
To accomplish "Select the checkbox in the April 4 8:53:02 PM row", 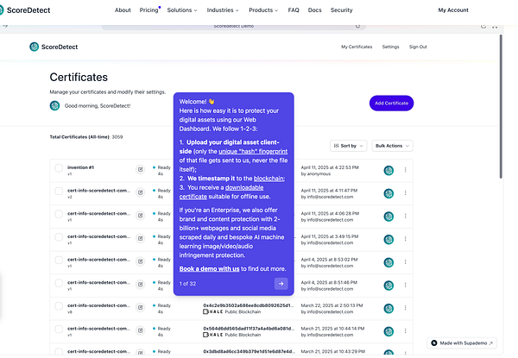I will pos(59,260).
